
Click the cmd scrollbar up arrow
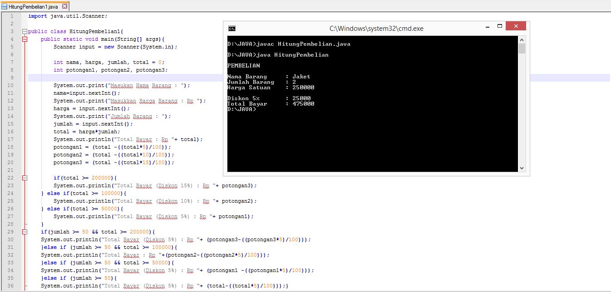coord(522,39)
